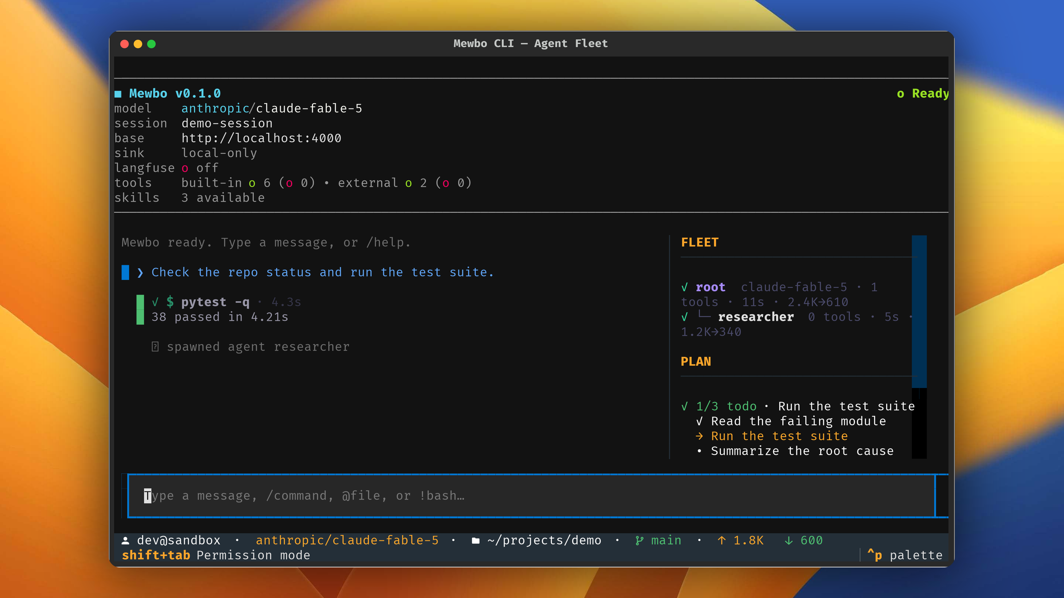Image resolution: width=1064 pixels, height=598 pixels.
Task: Click the "demo-session" session value
Action: click(x=227, y=124)
